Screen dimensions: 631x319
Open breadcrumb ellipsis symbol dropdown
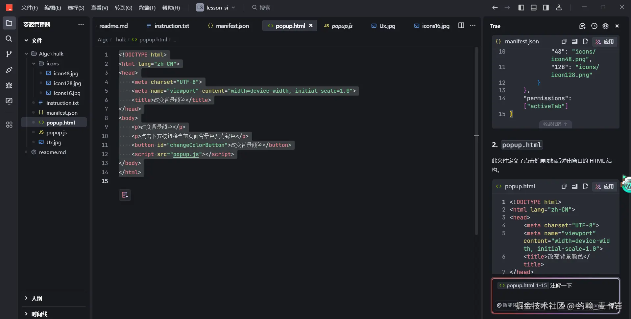pyautogui.click(x=174, y=40)
